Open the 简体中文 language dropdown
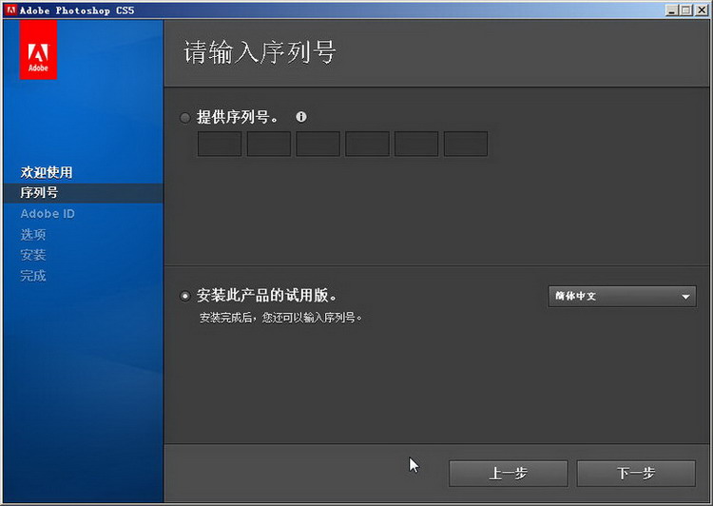The width and height of the screenshot is (713, 506). point(622,296)
